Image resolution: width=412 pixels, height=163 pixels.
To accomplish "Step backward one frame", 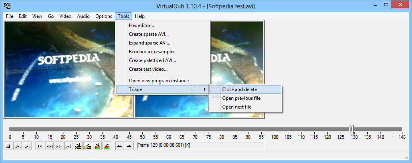I will (x=50, y=146).
